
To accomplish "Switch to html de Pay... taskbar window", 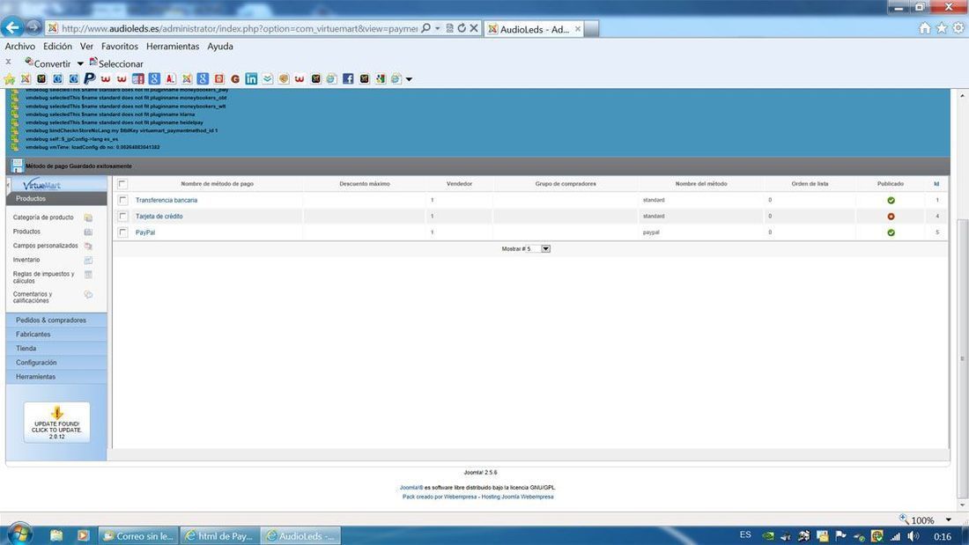I will (219, 535).
